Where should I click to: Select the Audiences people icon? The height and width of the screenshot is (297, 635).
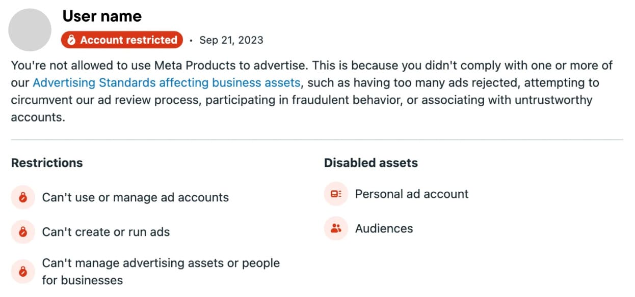click(x=335, y=228)
